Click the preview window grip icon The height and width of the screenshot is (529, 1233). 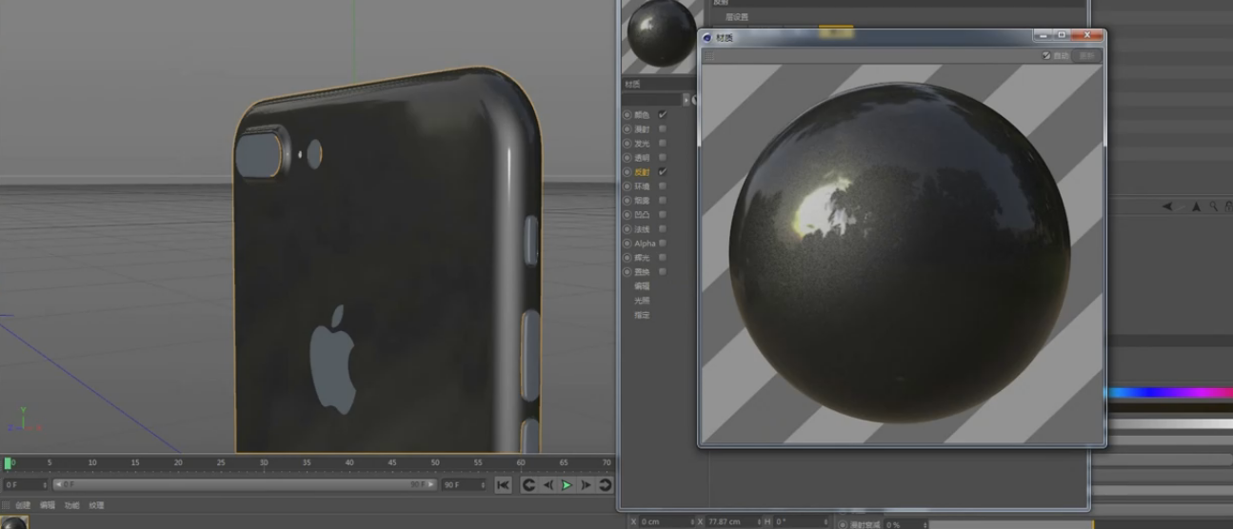pyautogui.click(x=708, y=56)
